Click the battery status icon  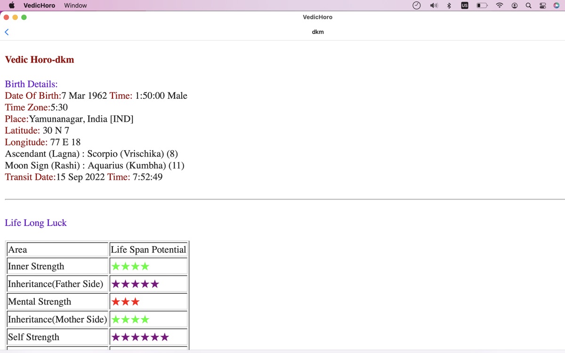482,6
